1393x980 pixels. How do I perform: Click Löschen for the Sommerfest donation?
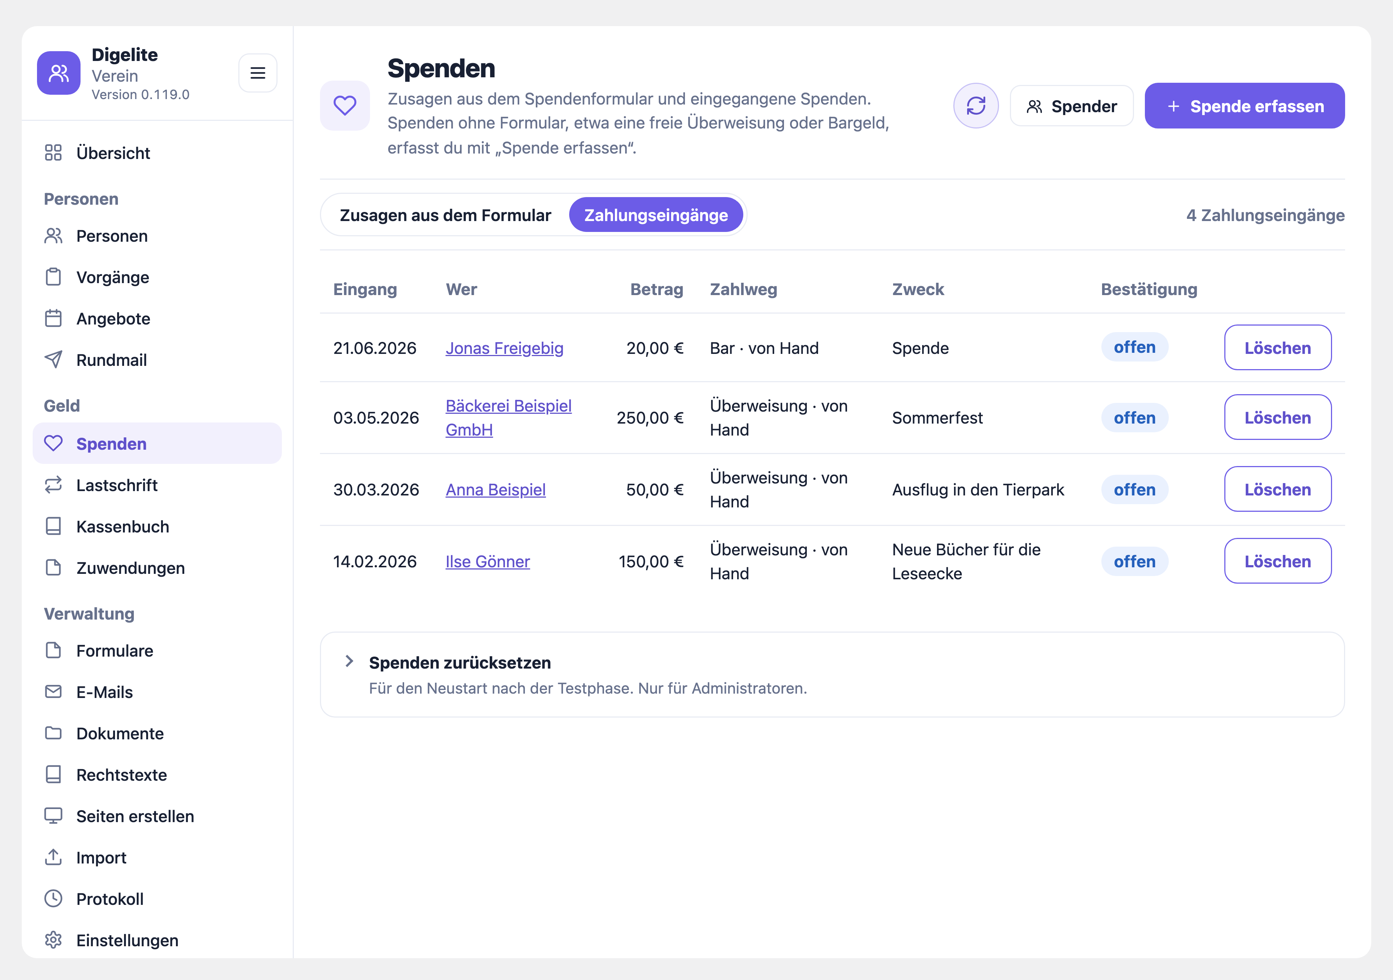[1278, 417]
